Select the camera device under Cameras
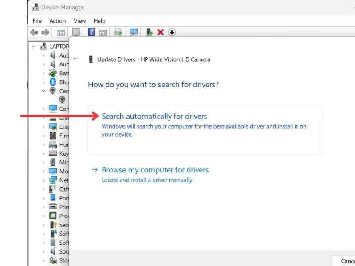 (62, 99)
